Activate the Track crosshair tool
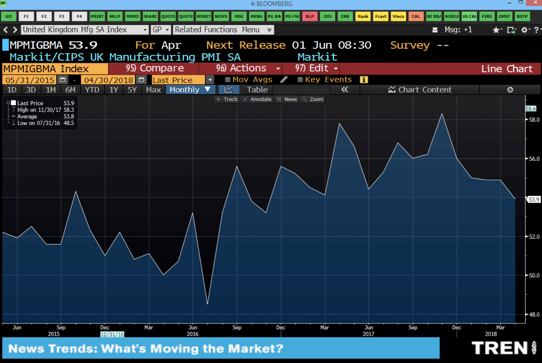 click(227, 99)
